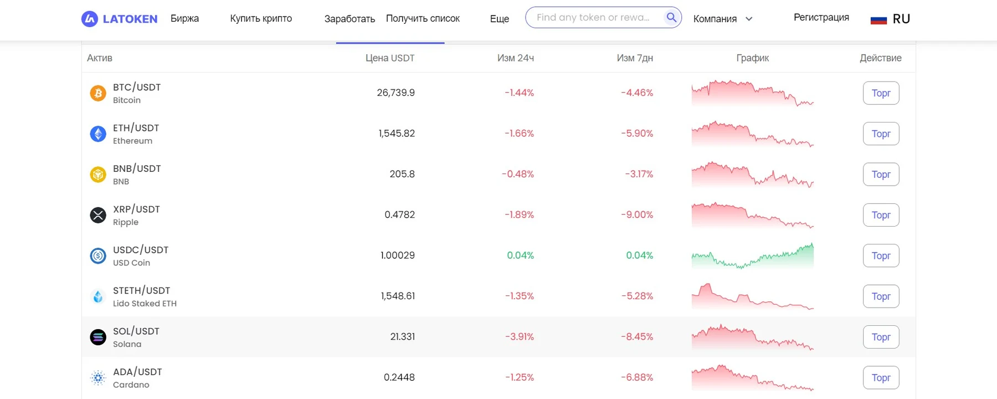Image resolution: width=997 pixels, height=399 pixels.
Task: Click the Действие column header
Action: coord(881,58)
